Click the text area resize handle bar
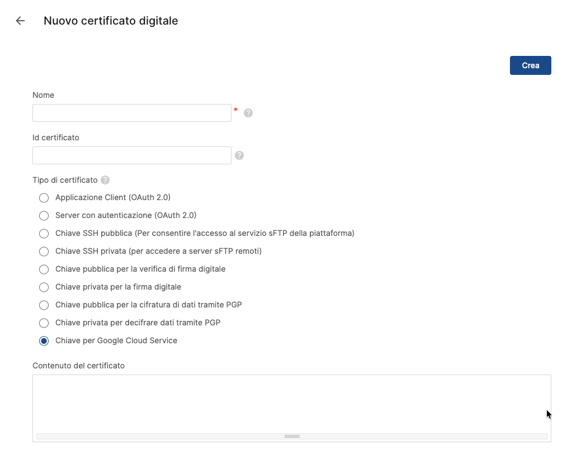The width and height of the screenshot is (567, 450). coord(292,436)
